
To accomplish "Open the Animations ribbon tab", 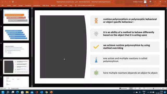I will click(x=37, y=5).
